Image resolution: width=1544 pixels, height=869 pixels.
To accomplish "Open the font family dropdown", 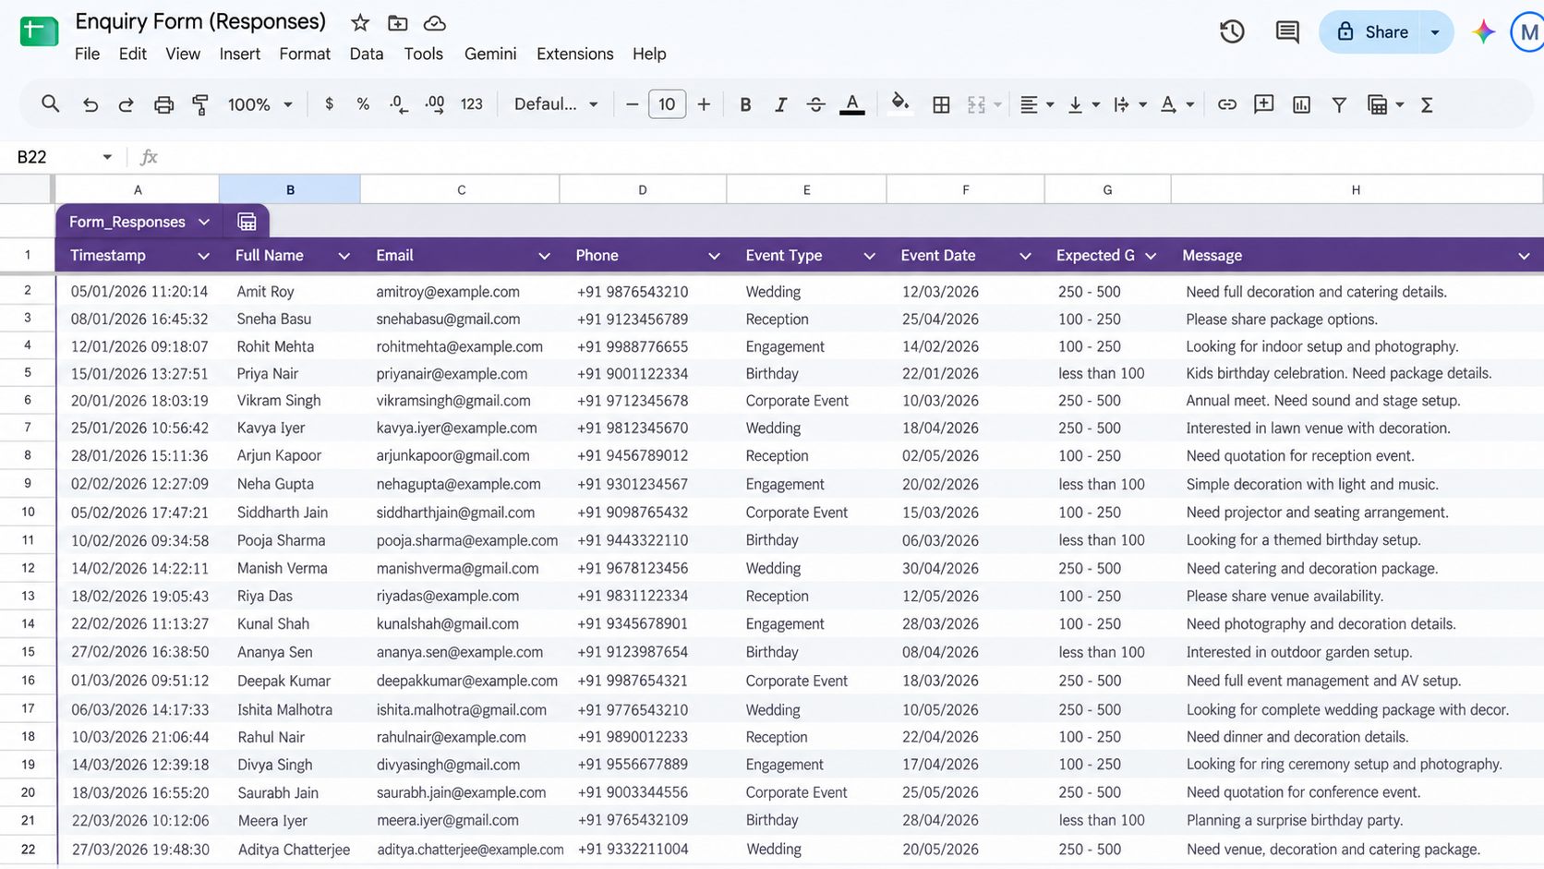I will pyautogui.click(x=556, y=104).
